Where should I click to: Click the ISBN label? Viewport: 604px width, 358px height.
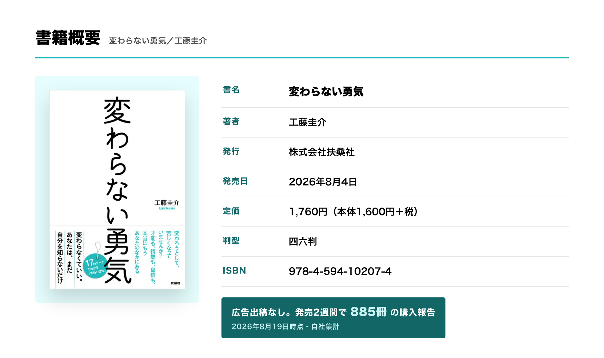[x=234, y=271]
